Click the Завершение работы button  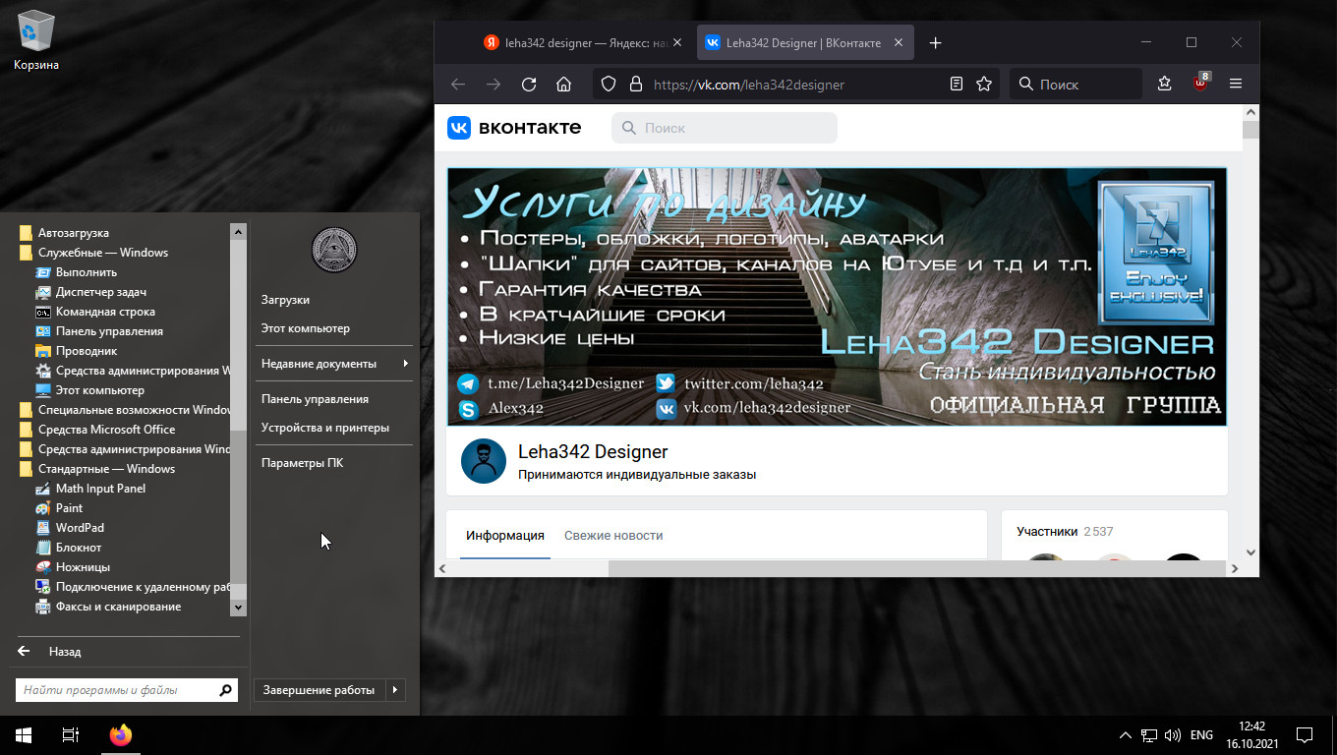[320, 690]
